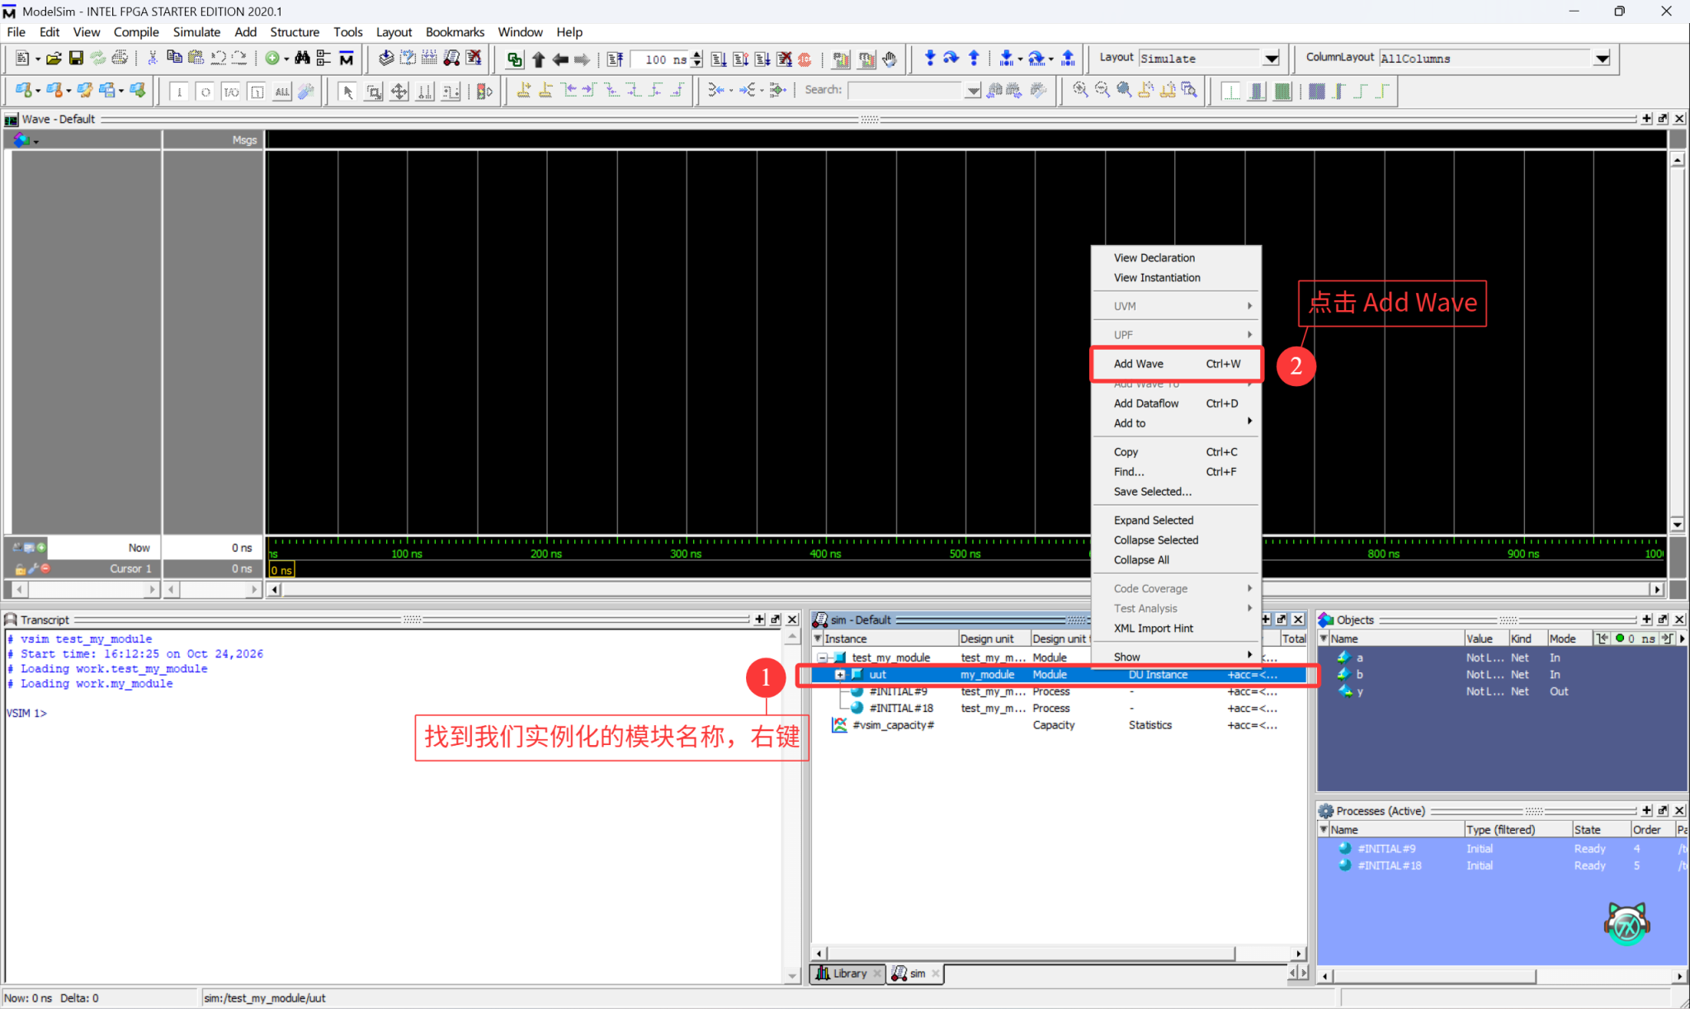The height and width of the screenshot is (1009, 1690).
Task: Click the Step Into blue arrow icon
Action: pyautogui.click(x=929, y=59)
